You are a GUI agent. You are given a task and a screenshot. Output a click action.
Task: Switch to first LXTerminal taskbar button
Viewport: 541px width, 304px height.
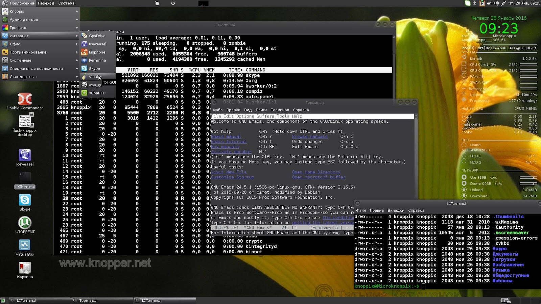[40, 300]
